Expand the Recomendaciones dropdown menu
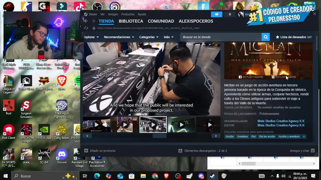Viewport: 321px width, 180px height. point(119,37)
